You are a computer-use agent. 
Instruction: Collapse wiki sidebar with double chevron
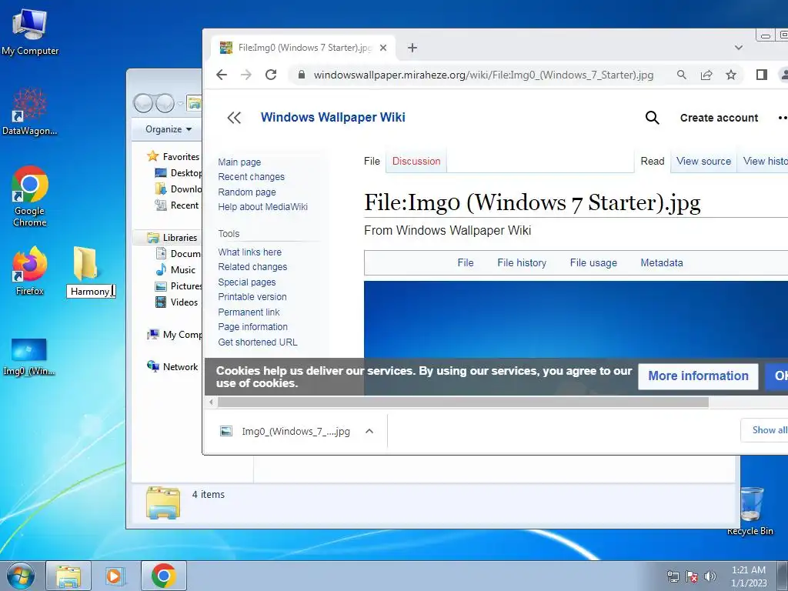point(234,118)
